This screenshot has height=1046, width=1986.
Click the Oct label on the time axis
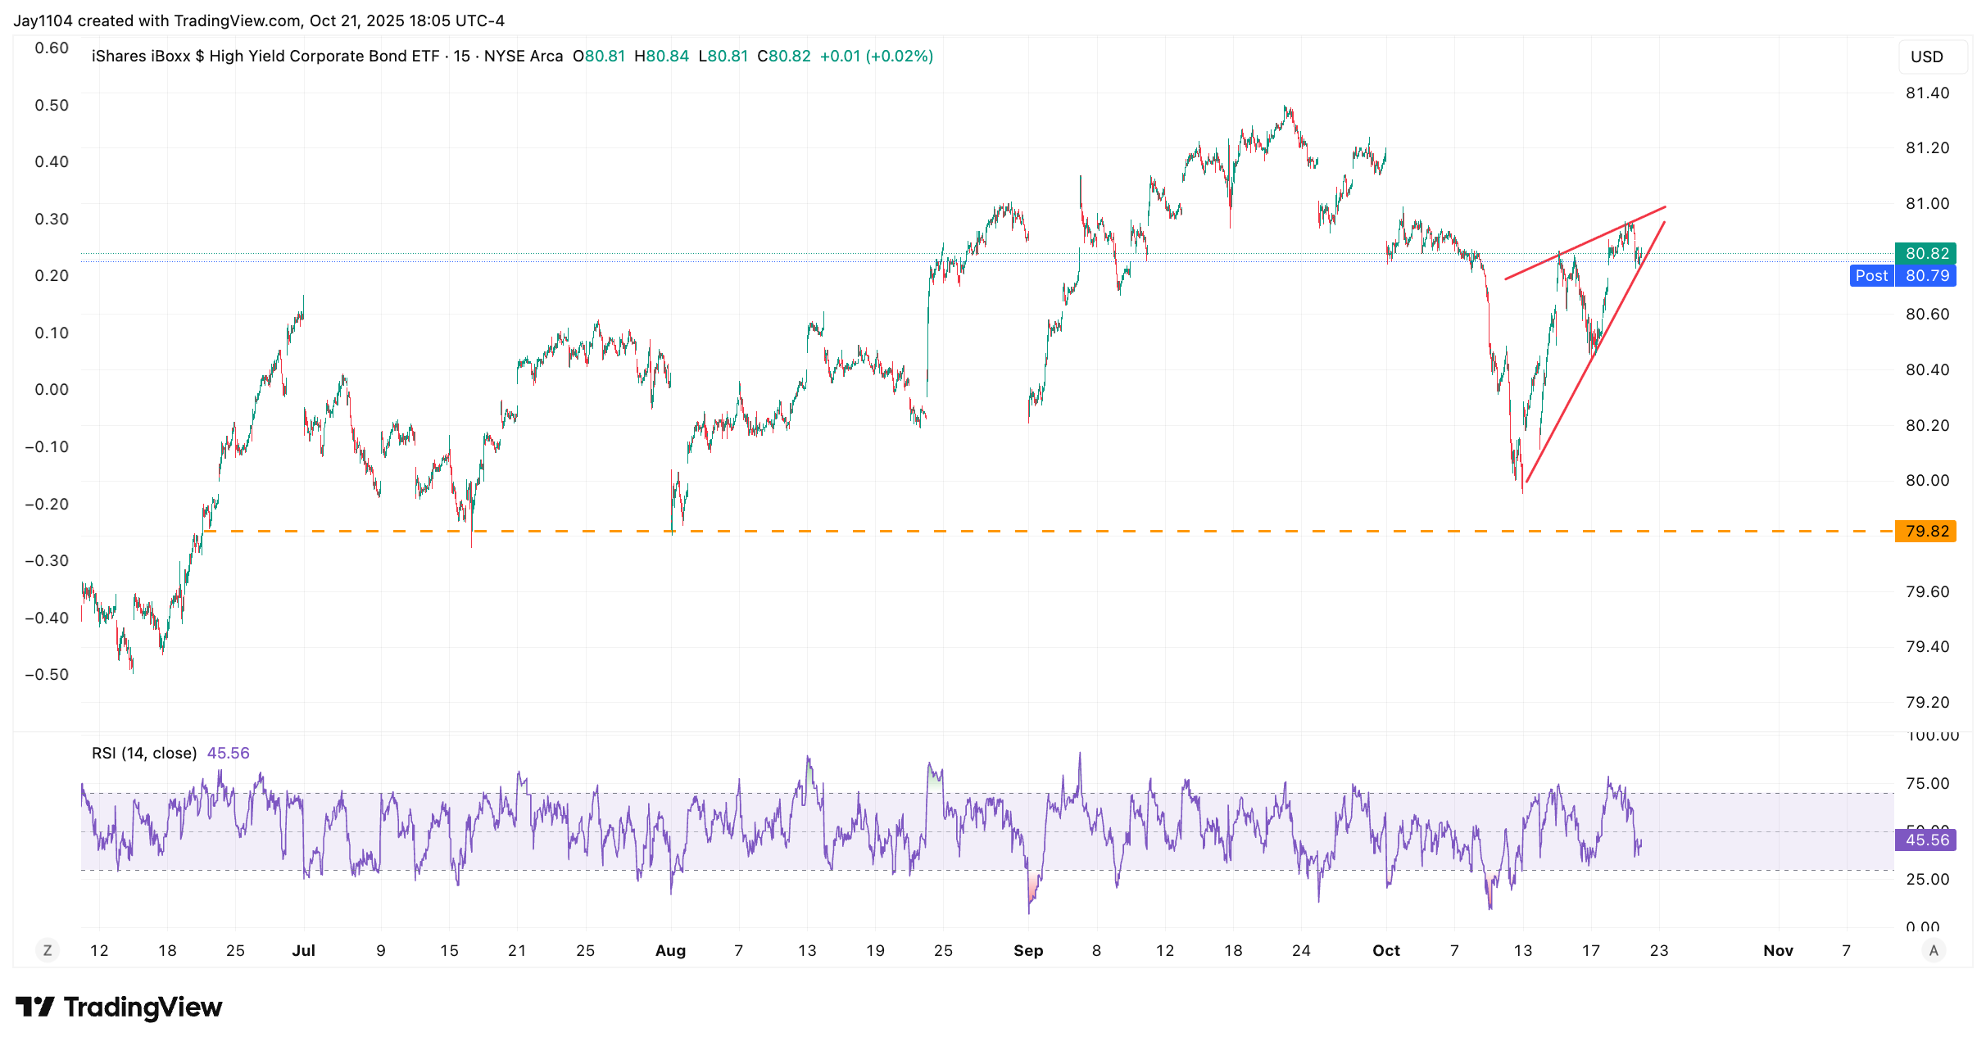coord(1387,950)
